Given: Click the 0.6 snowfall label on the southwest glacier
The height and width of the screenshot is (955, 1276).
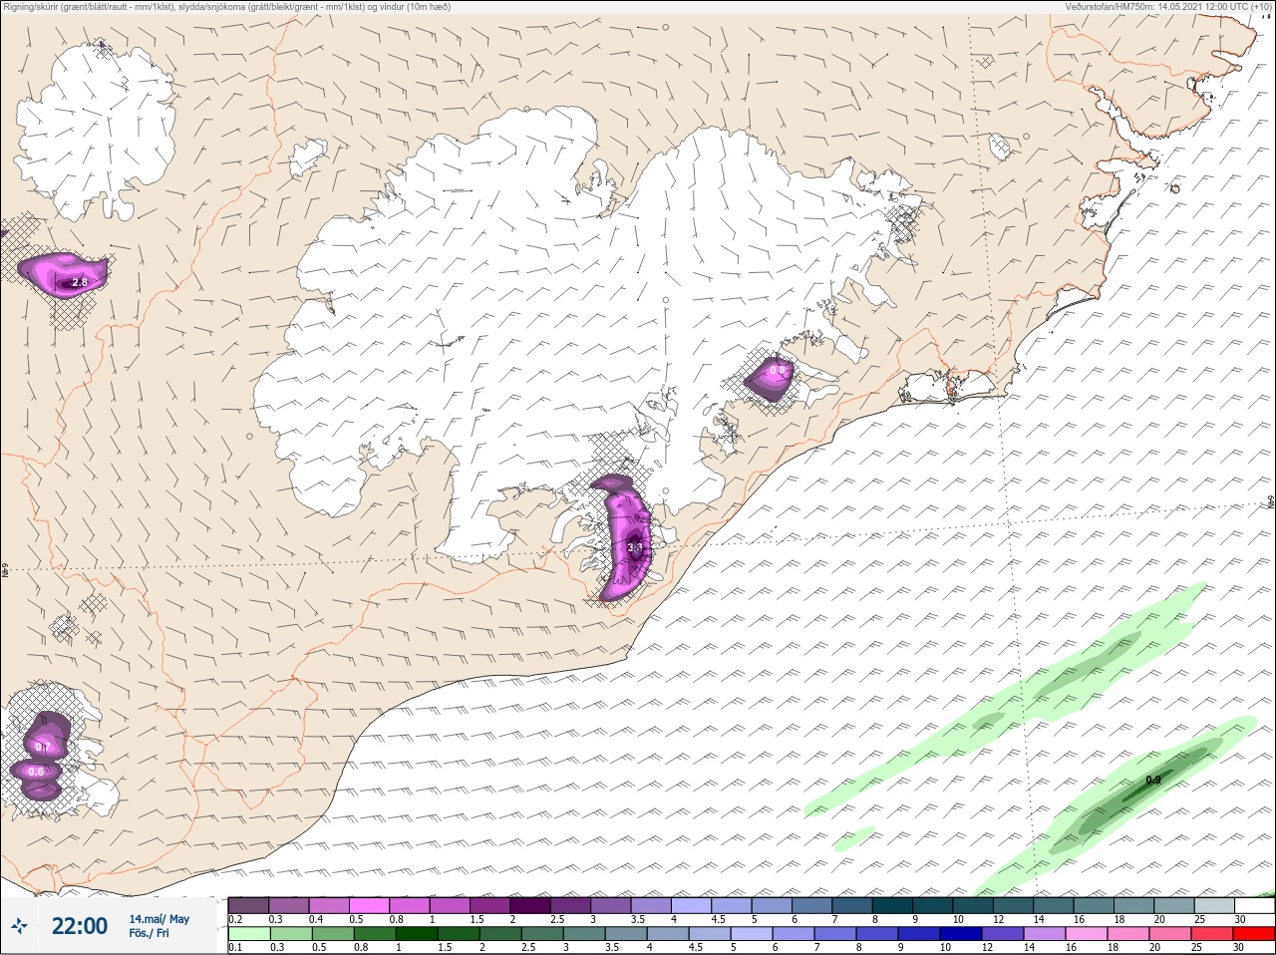Looking at the screenshot, I should click(36, 772).
